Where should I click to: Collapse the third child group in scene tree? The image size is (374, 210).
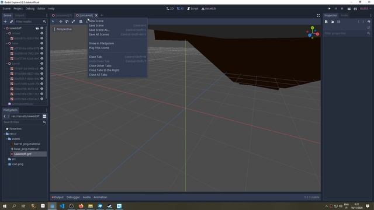[6, 64]
